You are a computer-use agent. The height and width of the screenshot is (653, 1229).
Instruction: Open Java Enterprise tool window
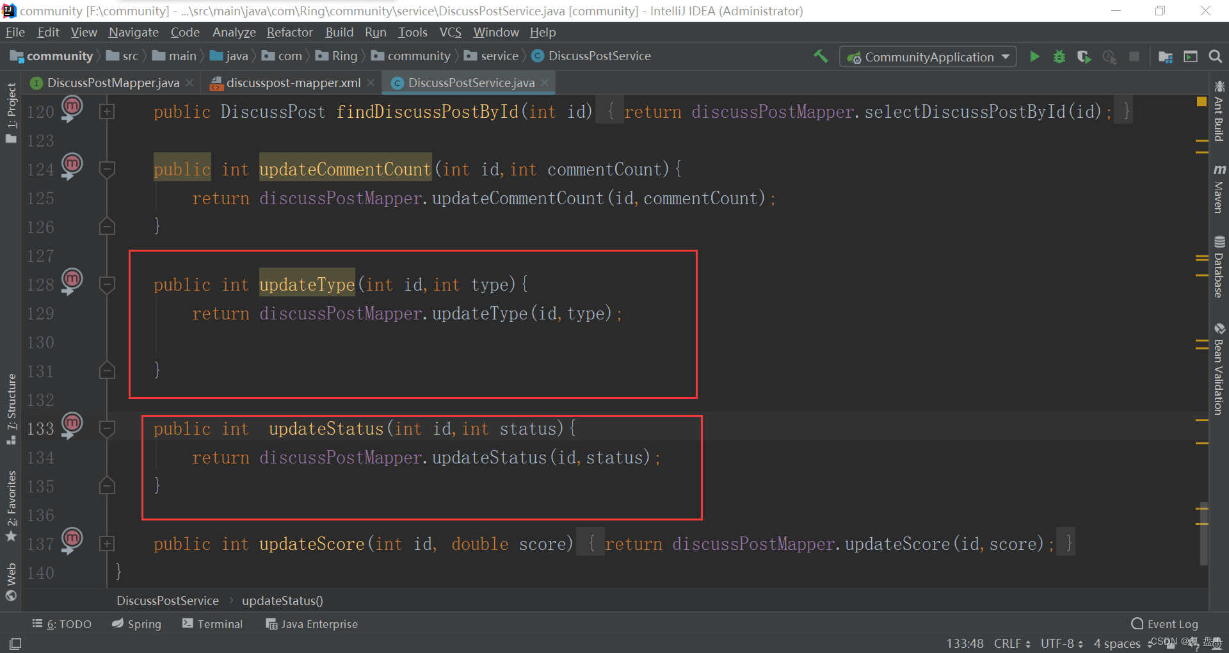pyautogui.click(x=312, y=624)
